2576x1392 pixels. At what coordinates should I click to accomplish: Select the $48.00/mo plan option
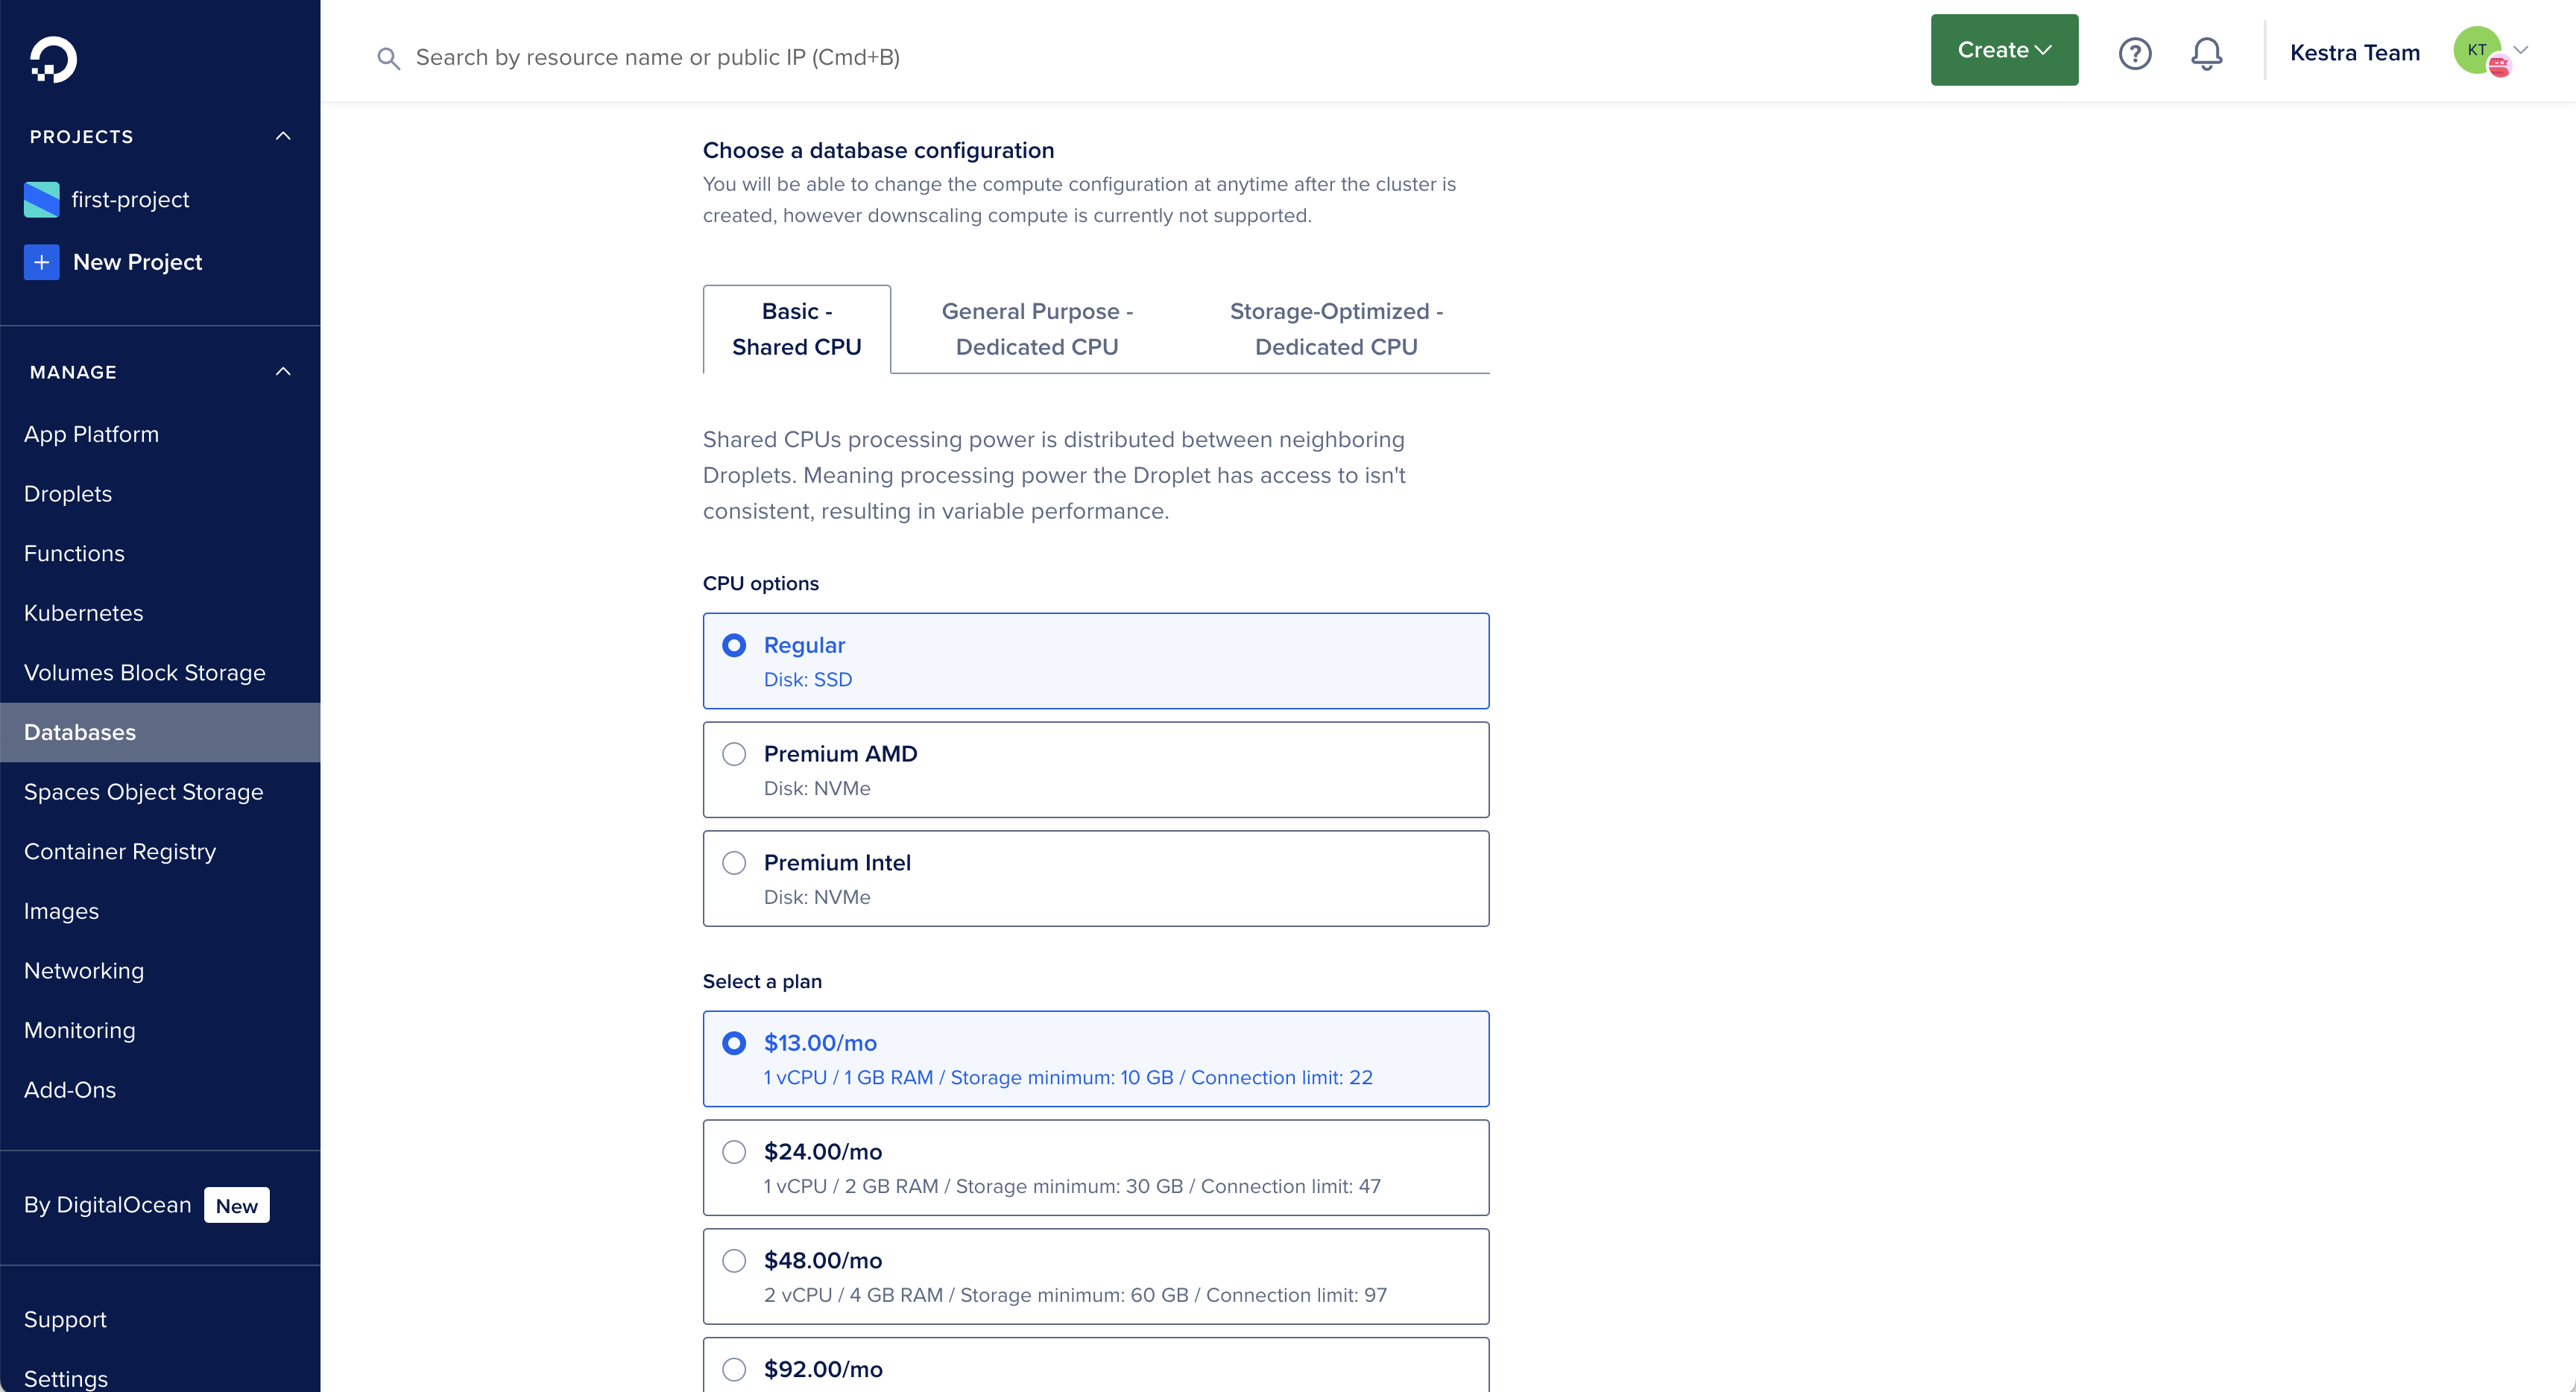pos(1095,1276)
